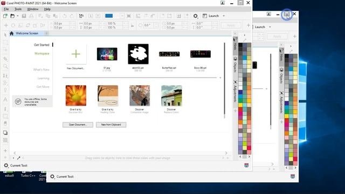Viewport: 345px width, 194px height.
Task: Pick the black swatch atop front palette
Action: pyautogui.click(x=240, y=45)
